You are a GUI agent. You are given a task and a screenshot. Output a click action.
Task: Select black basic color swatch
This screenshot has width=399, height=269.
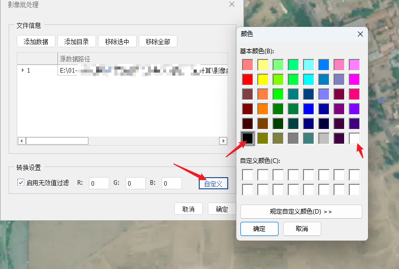pos(248,138)
